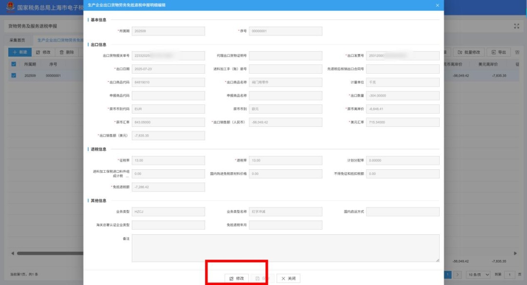
Task: Click the 修改 button in the dialog footer
Action: click(237, 278)
